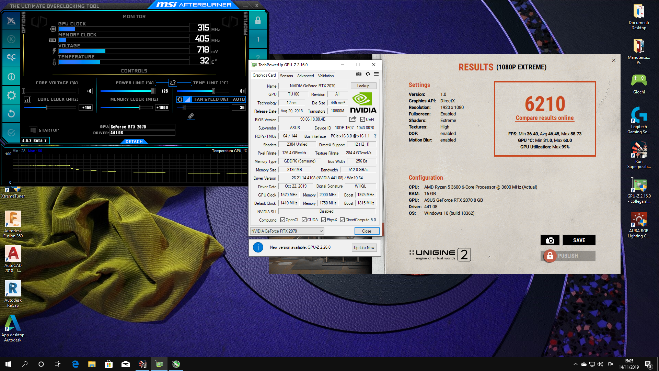Switch to GPU-Z Advanced tab
Viewport: 659px width, 371px height.
[x=305, y=76]
